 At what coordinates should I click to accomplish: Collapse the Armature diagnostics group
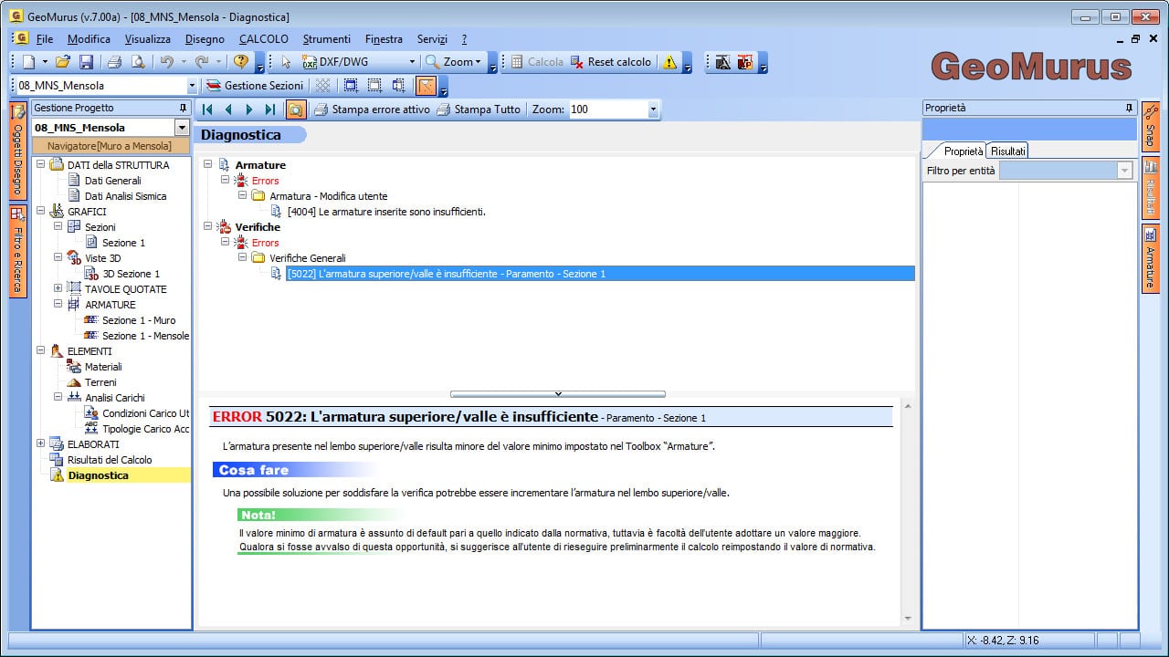coord(207,165)
